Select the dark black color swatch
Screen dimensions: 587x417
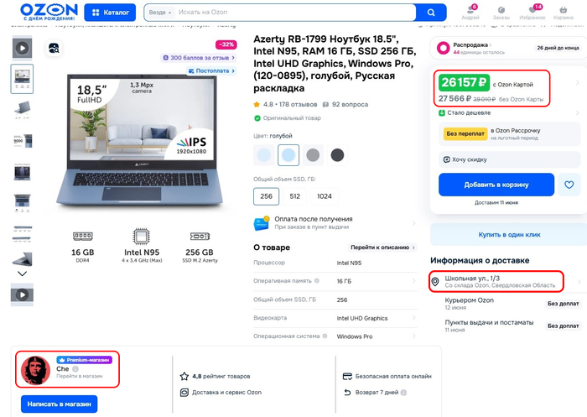[x=337, y=155]
